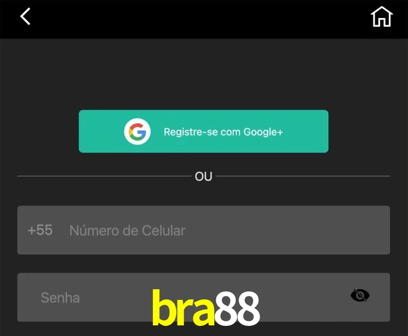The height and width of the screenshot is (336, 408).
Task: Click the yellow 'bra' part of logo
Action: coord(183,308)
